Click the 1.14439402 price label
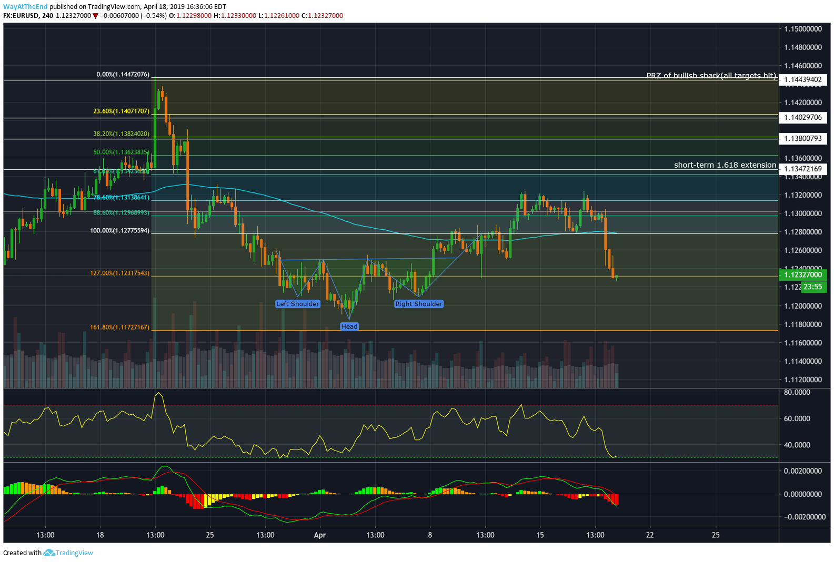The width and height of the screenshot is (834, 562). [803, 80]
